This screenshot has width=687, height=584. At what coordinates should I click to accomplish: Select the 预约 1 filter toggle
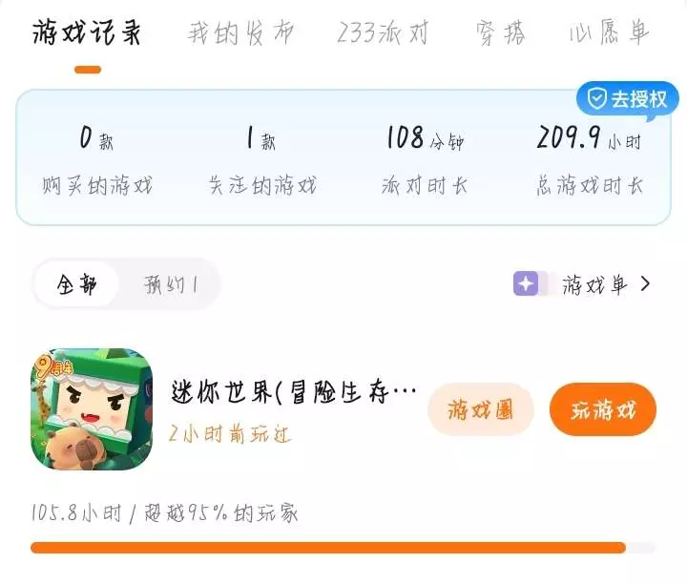171,284
